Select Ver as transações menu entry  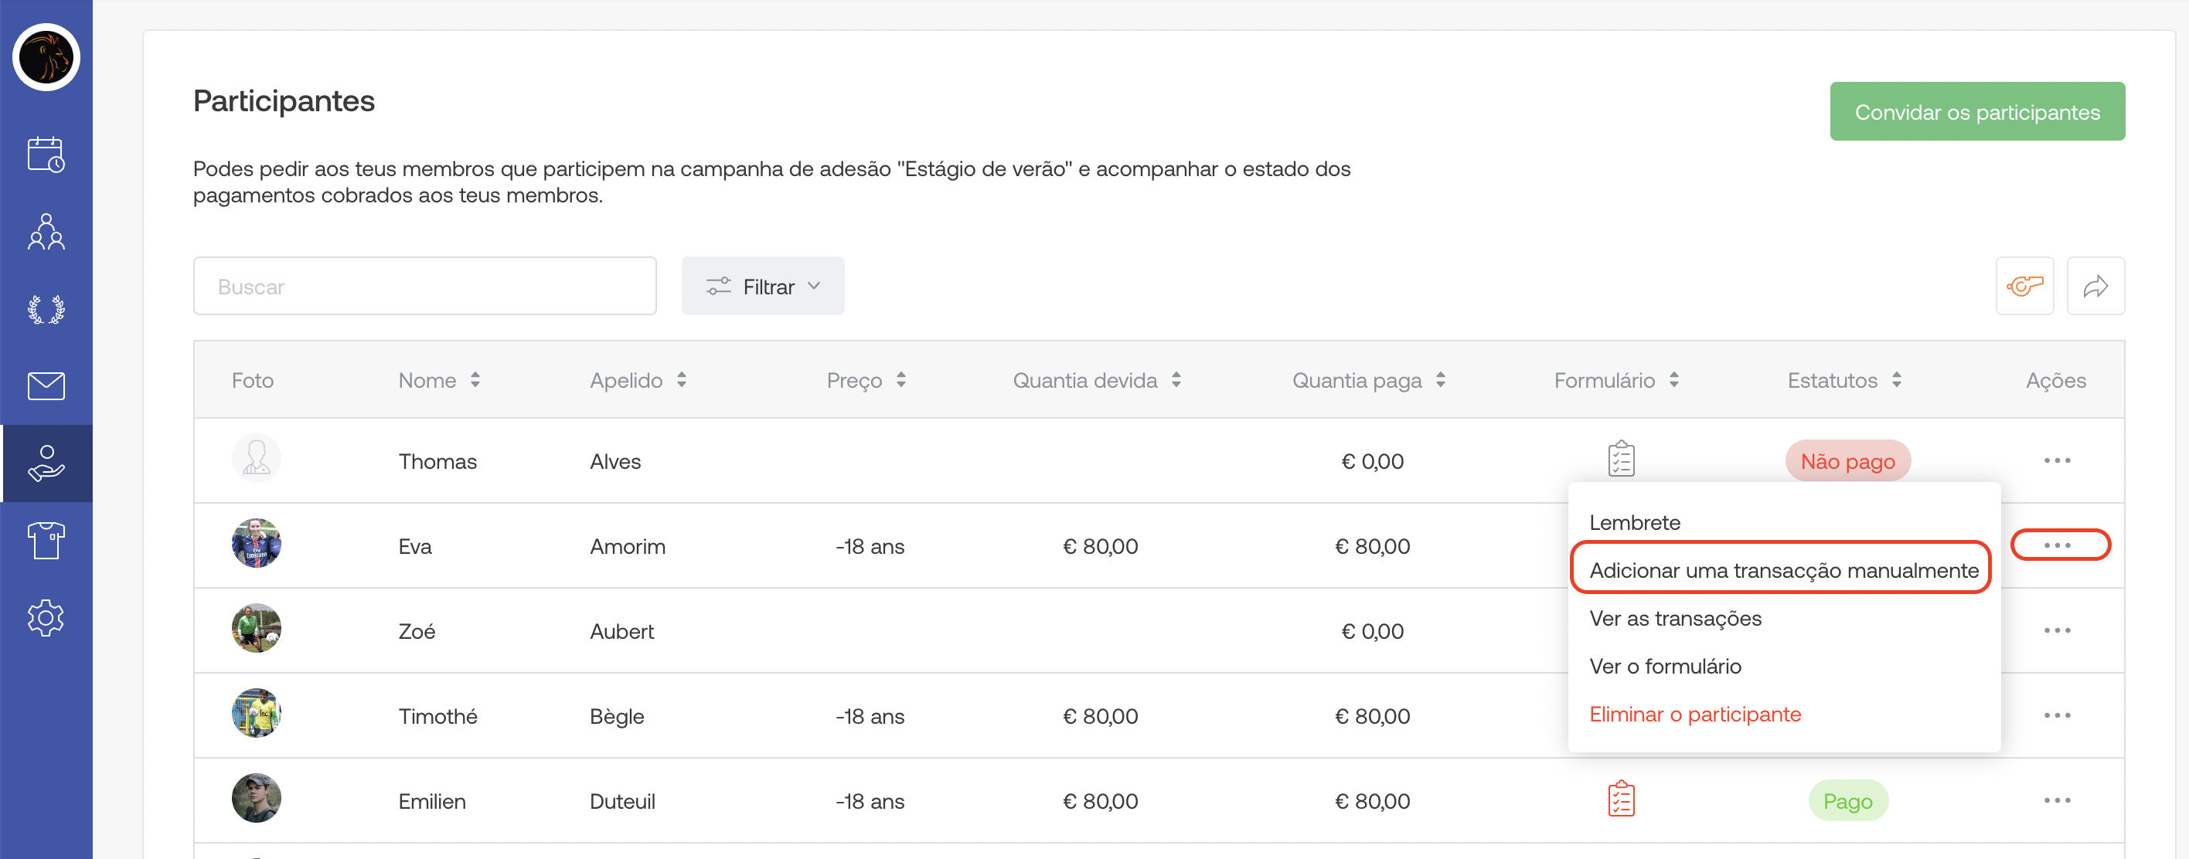1675,619
